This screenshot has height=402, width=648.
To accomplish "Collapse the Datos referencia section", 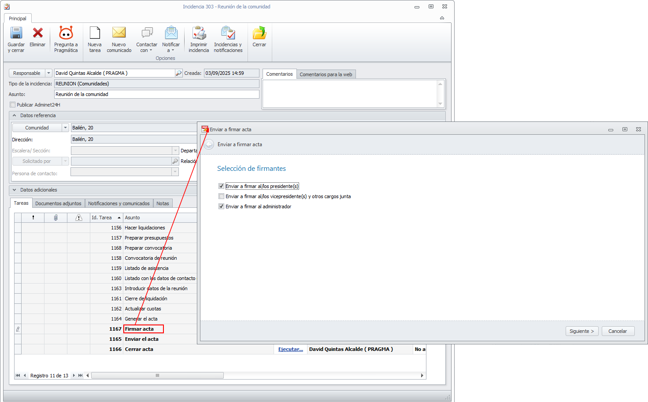I will click(14, 115).
